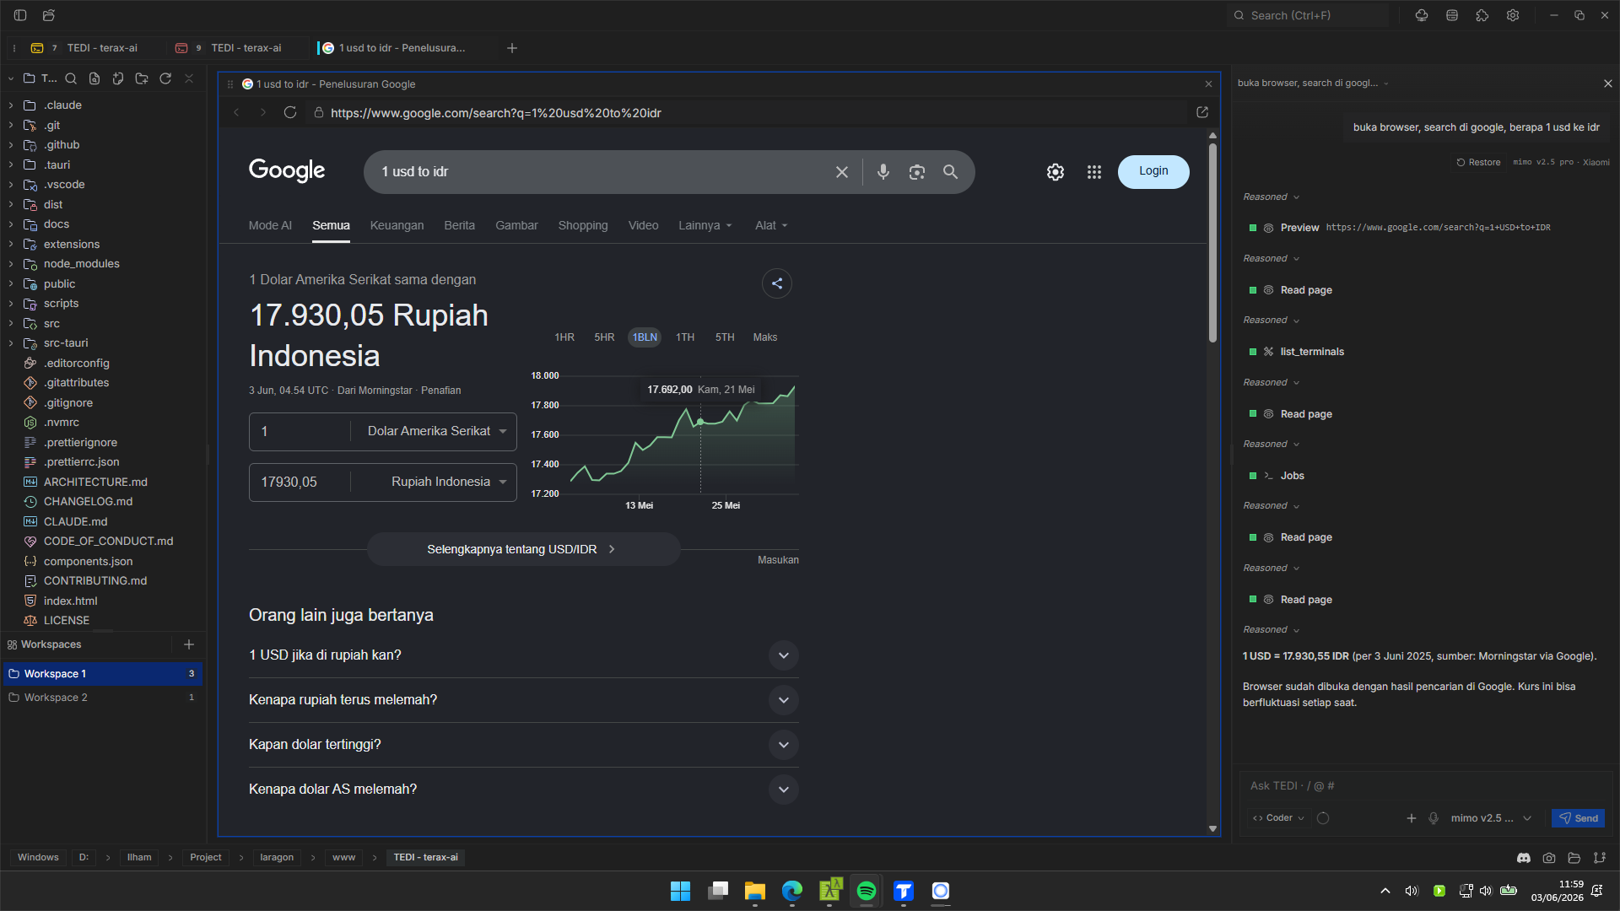The width and height of the screenshot is (1620, 911).
Task: Open the Alat tools dropdown
Action: point(771,225)
